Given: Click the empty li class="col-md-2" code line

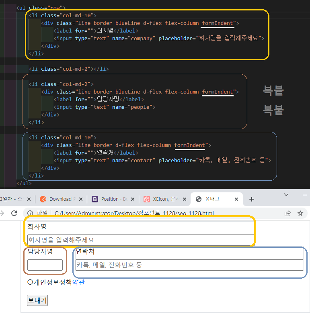Looking at the screenshot, I should [69, 69].
